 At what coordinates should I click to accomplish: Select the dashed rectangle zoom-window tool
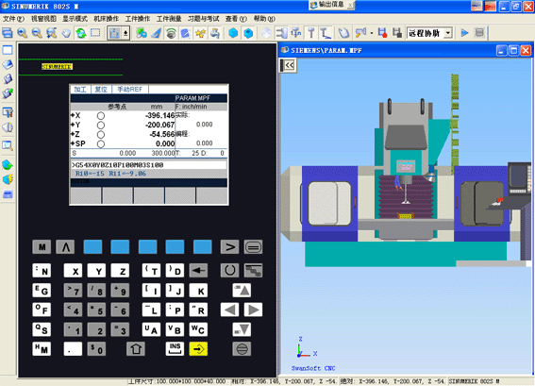click(x=95, y=33)
